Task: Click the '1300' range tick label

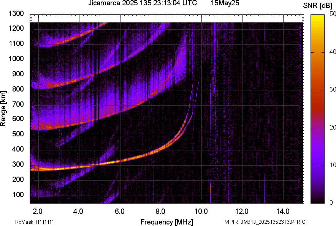Action: (16, 14)
